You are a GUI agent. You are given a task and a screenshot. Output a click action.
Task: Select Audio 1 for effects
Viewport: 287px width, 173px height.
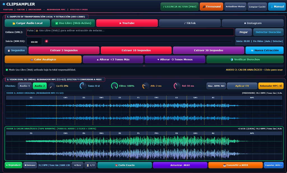point(25,86)
